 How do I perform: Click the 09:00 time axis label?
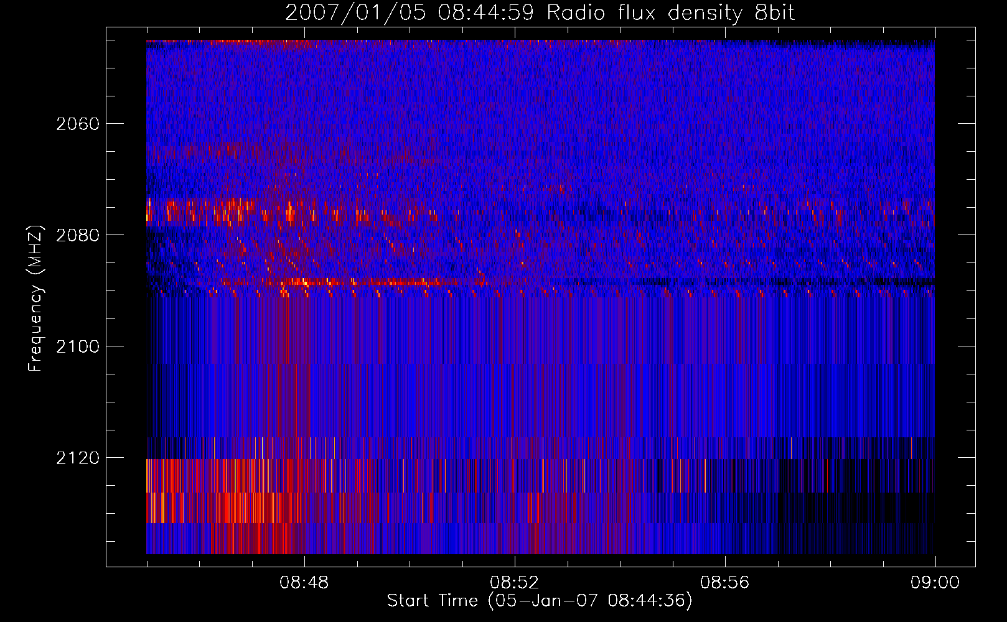(x=935, y=583)
